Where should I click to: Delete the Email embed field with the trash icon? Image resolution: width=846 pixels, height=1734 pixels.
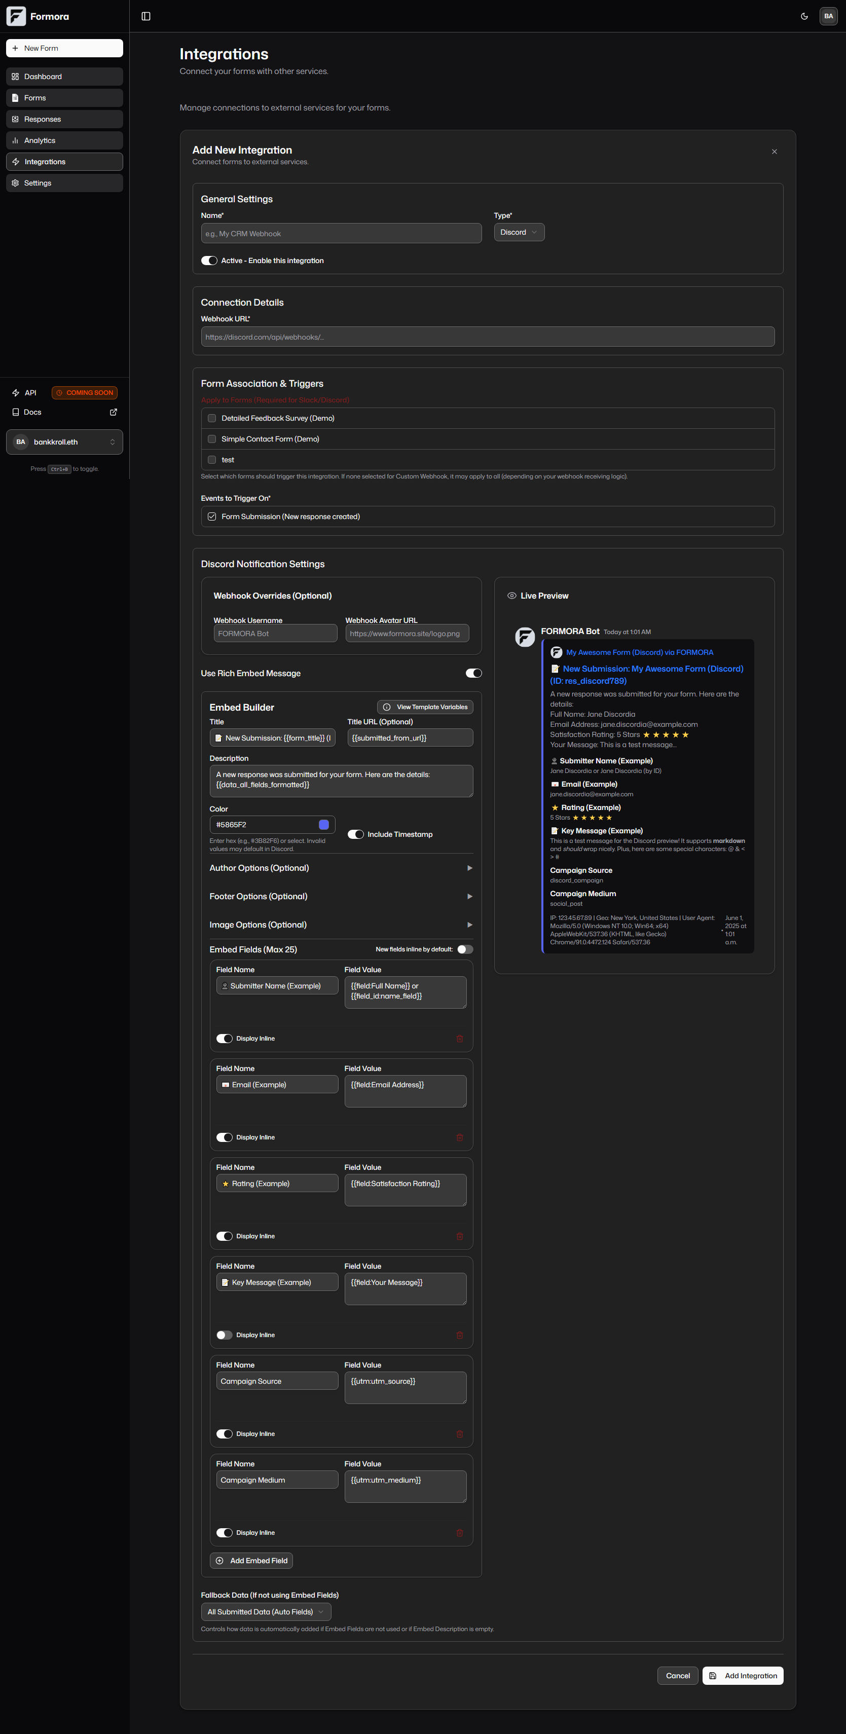(x=460, y=1137)
